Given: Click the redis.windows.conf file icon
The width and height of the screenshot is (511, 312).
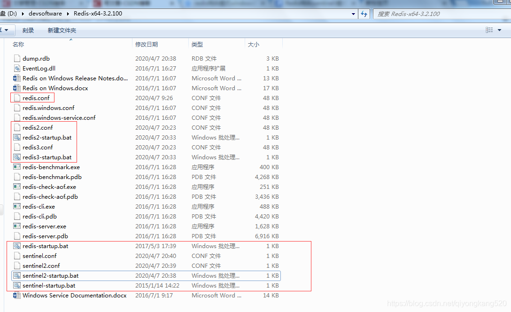Looking at the screenshot, I should point(17,108).
